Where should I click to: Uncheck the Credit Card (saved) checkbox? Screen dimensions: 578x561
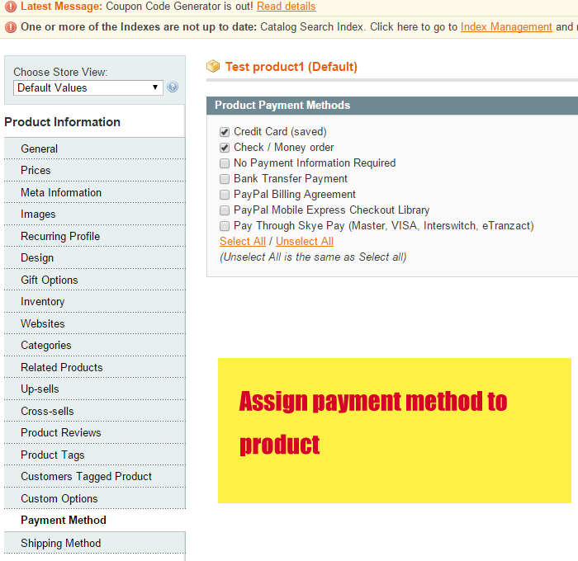[x=225, y=132]
